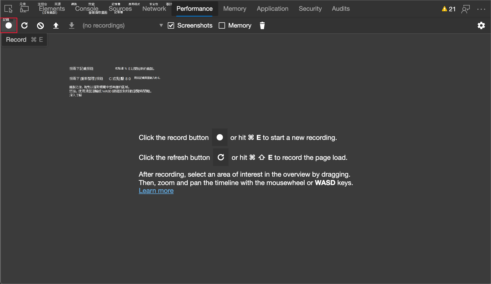
Task: Open the three-dot more options menu
Action: [x=481, y=9]
